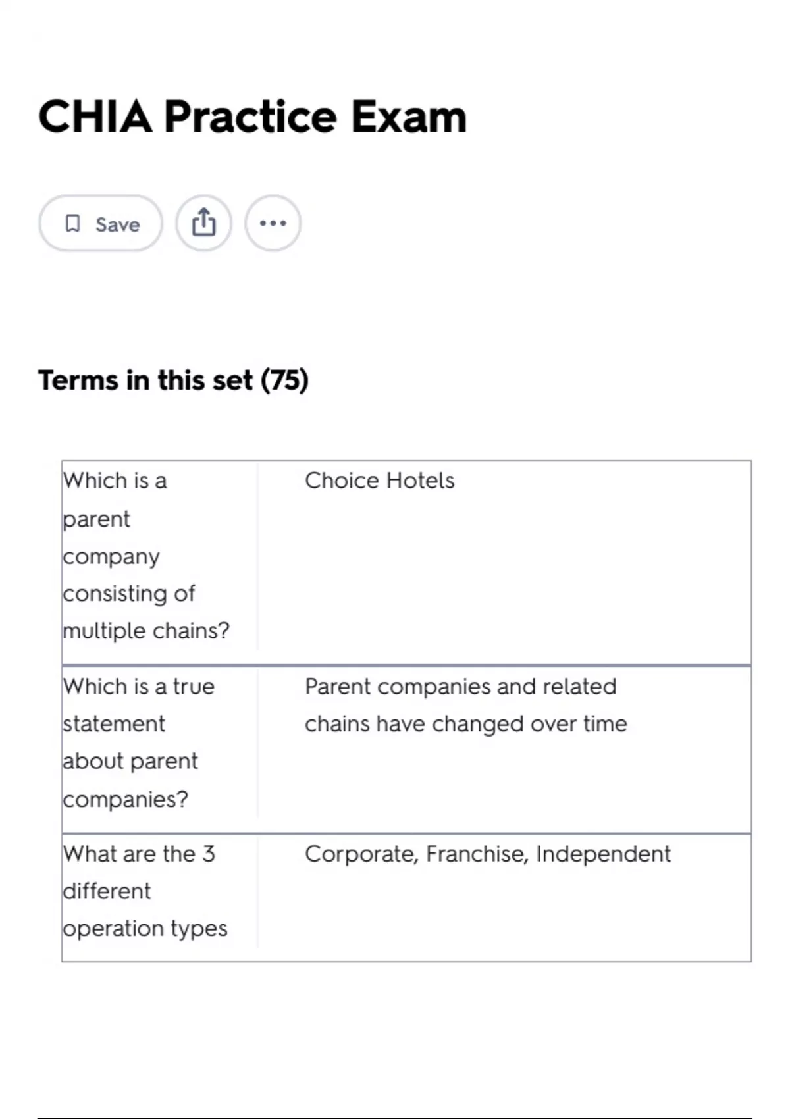Click the (75) term count
Screen dimensions: 790x1119
tap(285, 380)
